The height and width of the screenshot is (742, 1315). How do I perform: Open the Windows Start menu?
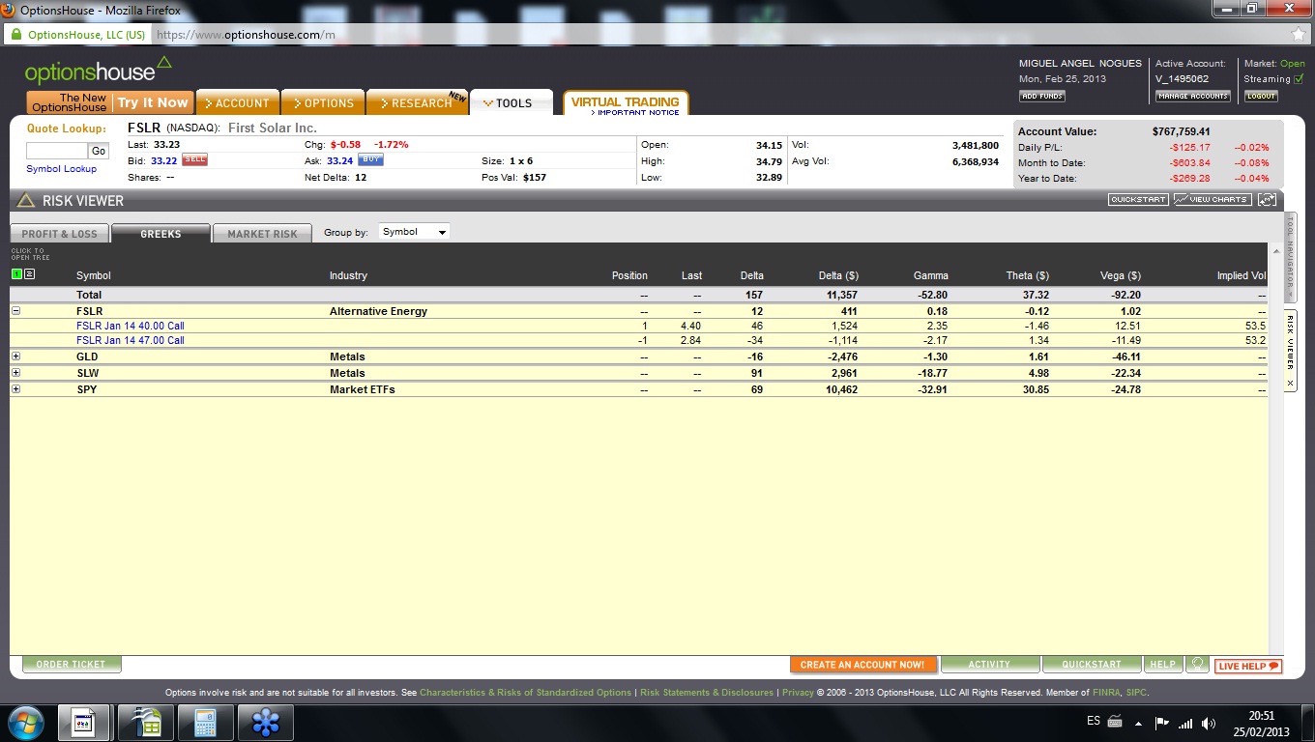(x=24, y=722)
